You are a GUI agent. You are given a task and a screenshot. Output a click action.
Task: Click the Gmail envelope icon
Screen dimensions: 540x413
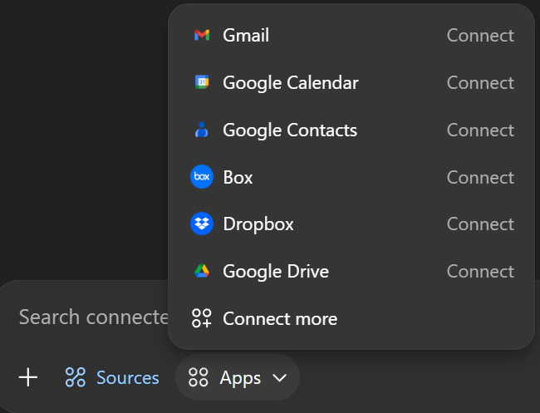pyautogui.click(x=202, y=35)
